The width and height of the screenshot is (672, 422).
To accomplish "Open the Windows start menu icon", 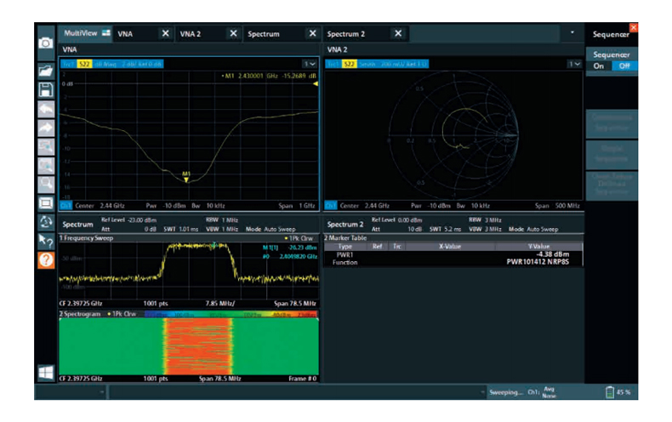I will coord(45,374).
